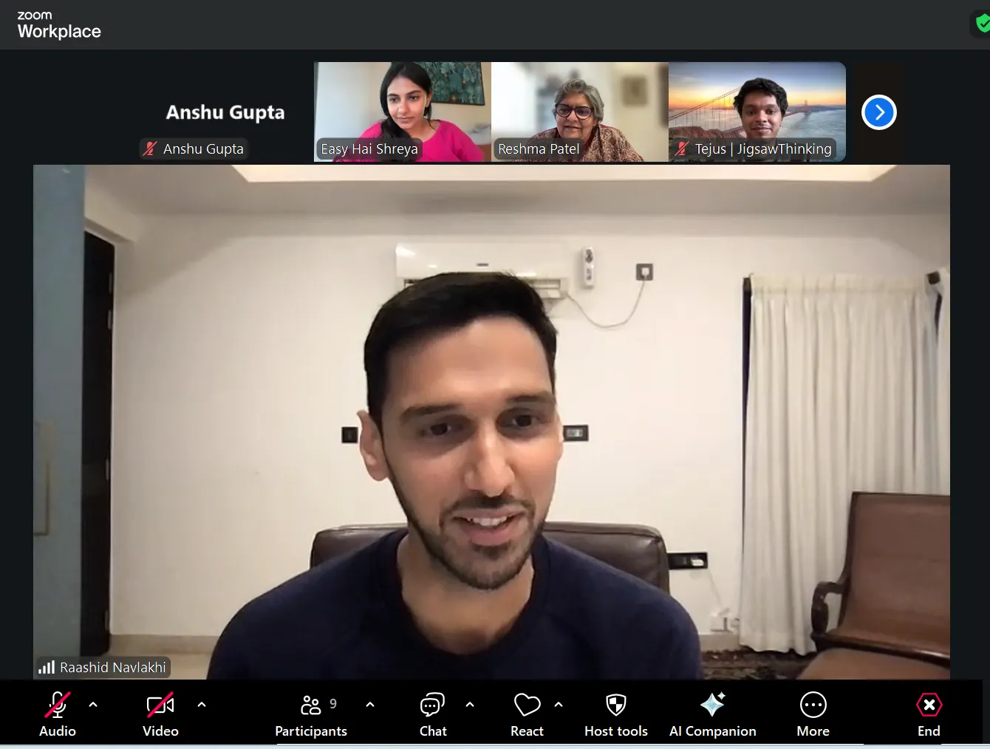The height and width of the screenshot is (749, 990).
Task: Open the Participants panel
Action: [311, 706]
